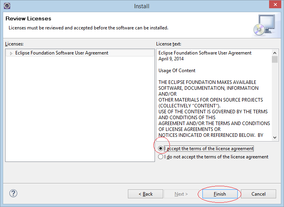Click the 'April 9, 2014' date text
The width and height of the screenshot is (284, 207).
point(171,59)
